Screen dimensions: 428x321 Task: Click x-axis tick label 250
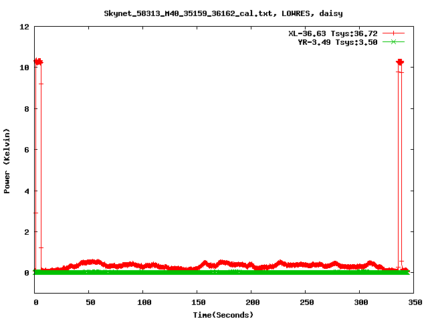click(307, 302)
